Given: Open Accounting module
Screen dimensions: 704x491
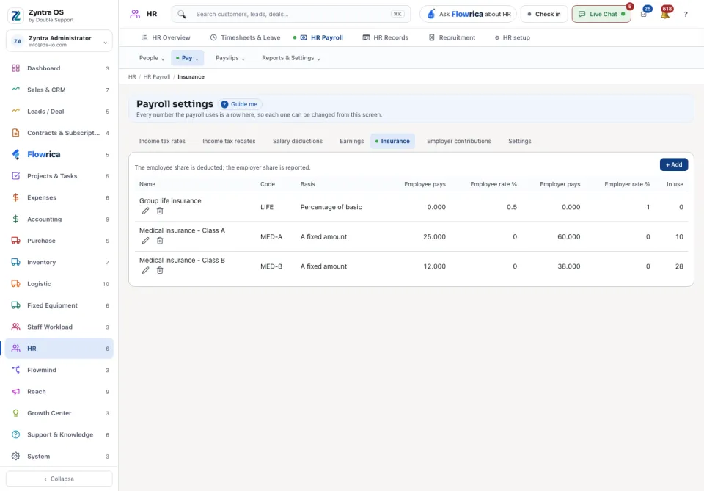Looking at the screenshot, I should [59, 219].
